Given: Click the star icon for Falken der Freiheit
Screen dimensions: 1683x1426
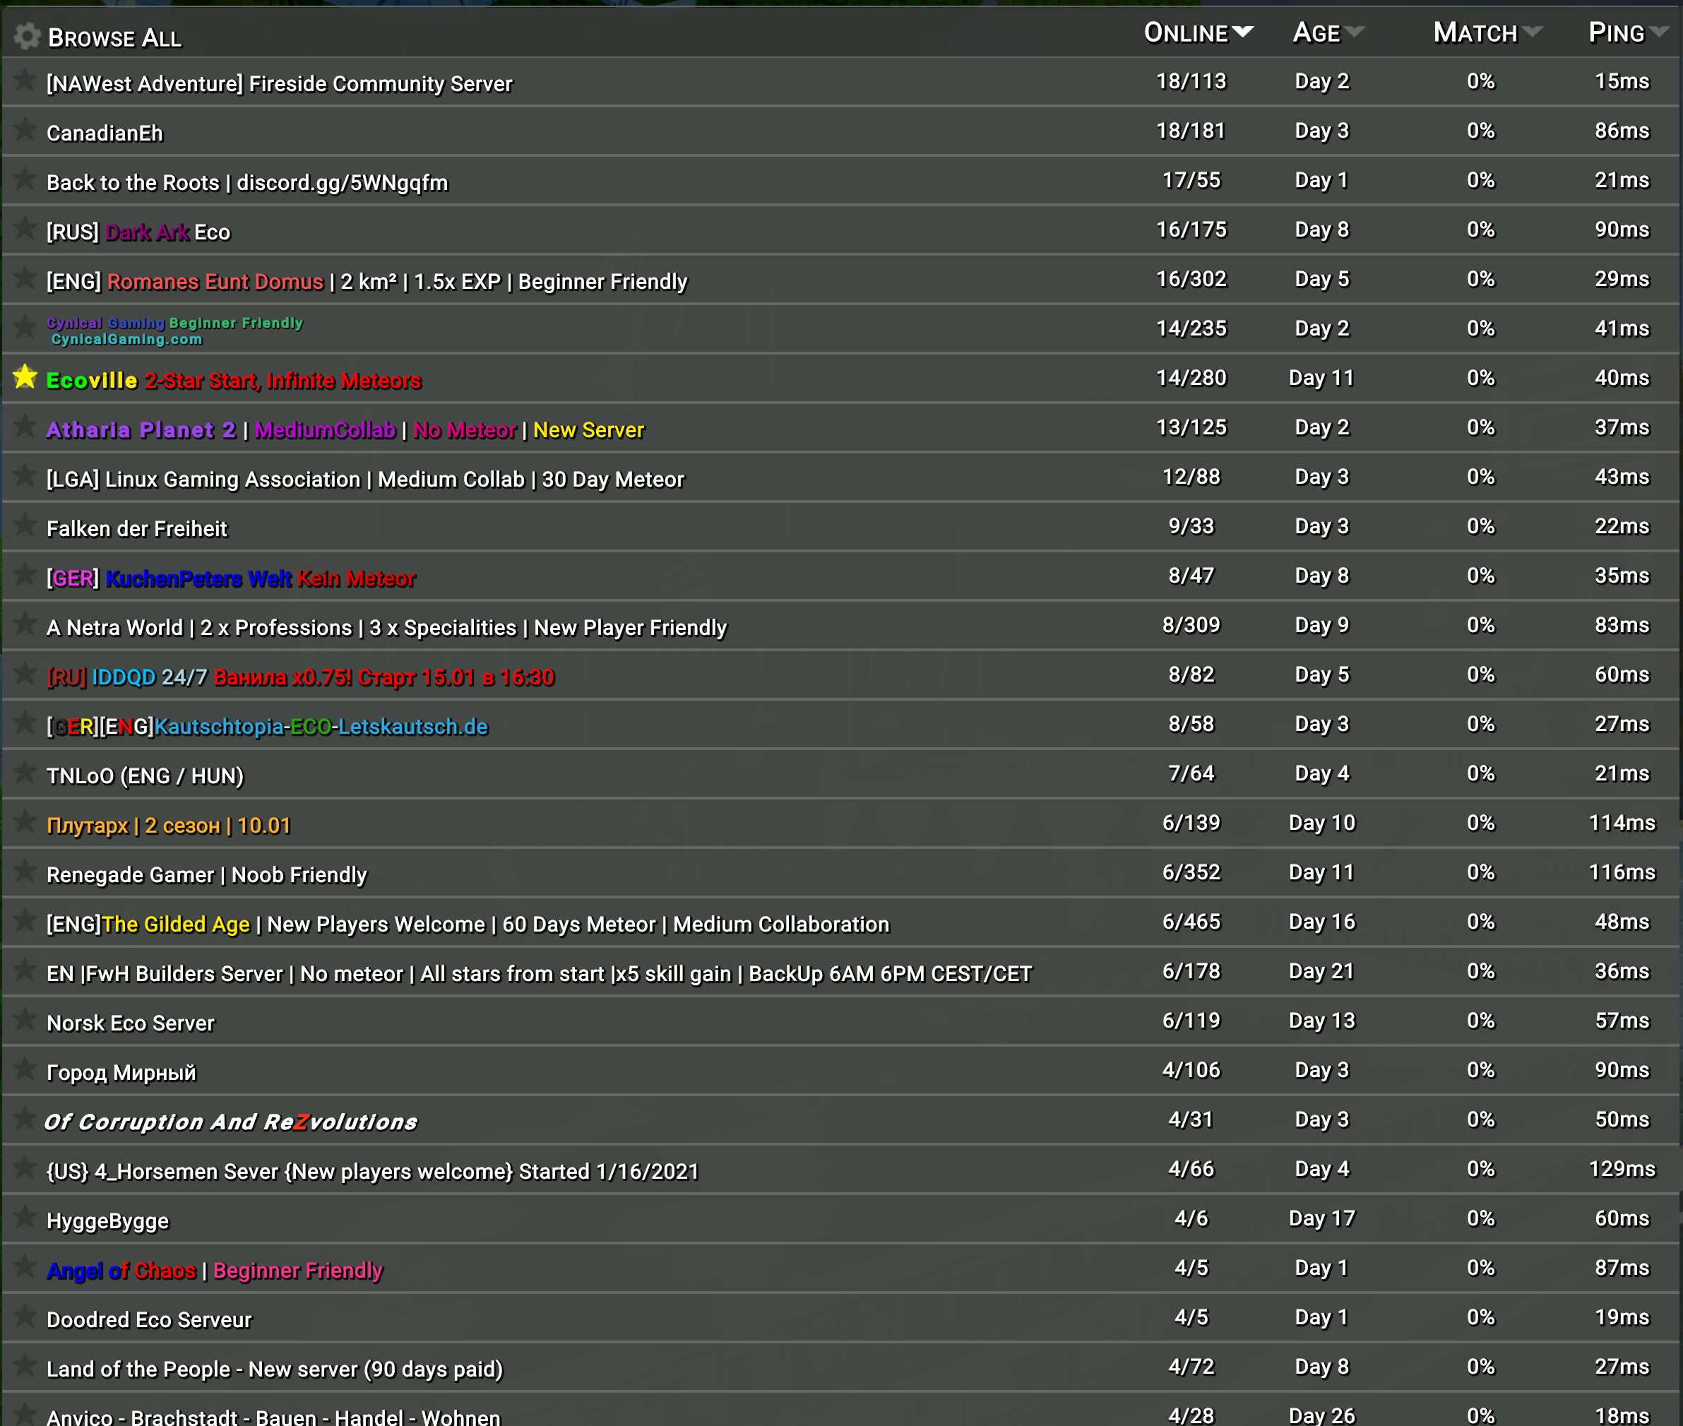Looking at the screenshot, I should click(24, 527).
